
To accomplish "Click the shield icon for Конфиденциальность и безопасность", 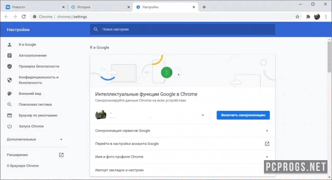I will tap(10, 80).
